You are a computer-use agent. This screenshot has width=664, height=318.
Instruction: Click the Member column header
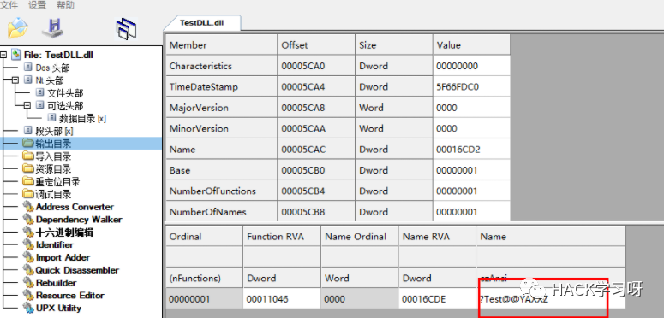[221, 44]
